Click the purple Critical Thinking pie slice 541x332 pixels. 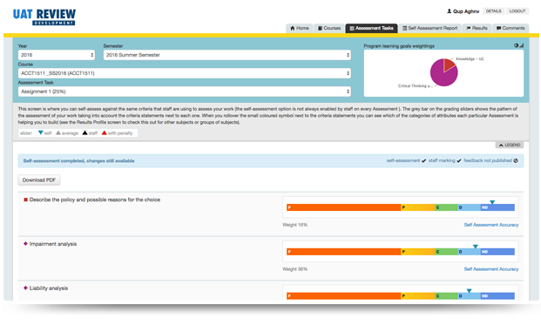(442, 75)
